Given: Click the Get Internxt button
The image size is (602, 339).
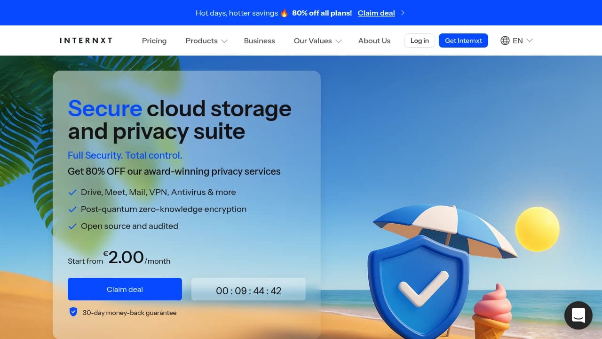Looking at the screenshot, I should click(463, 40).
